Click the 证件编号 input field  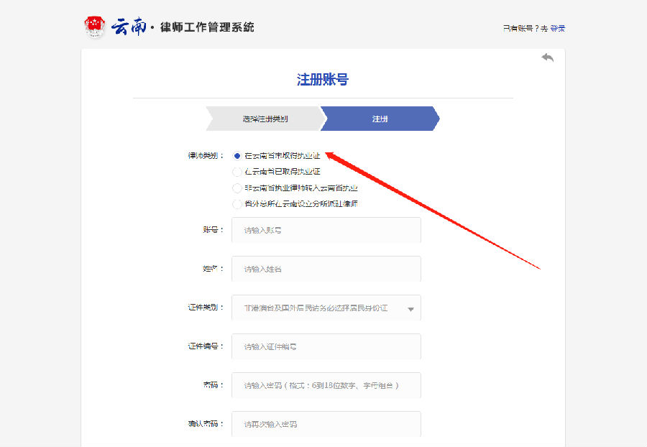[326, 346]
